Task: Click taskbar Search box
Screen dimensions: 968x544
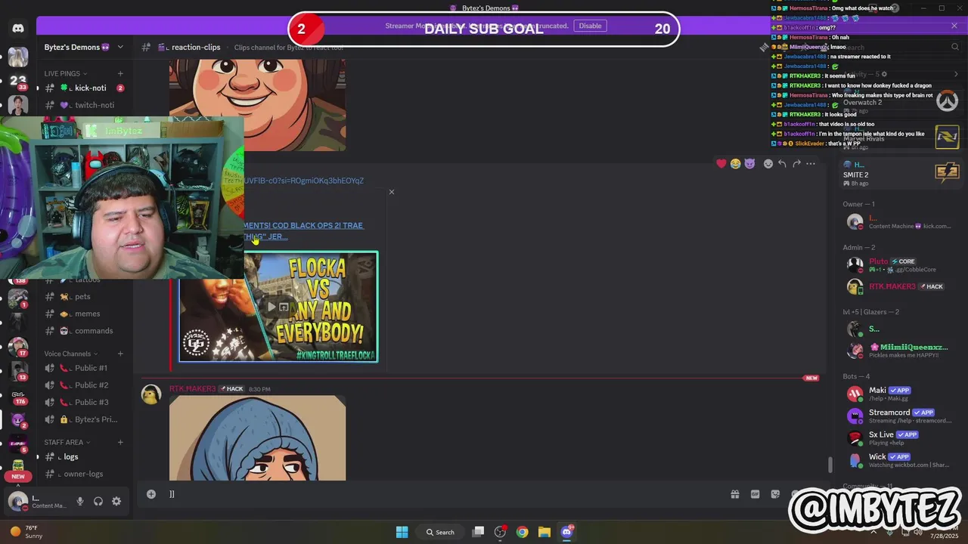Action: pos(440,532)
